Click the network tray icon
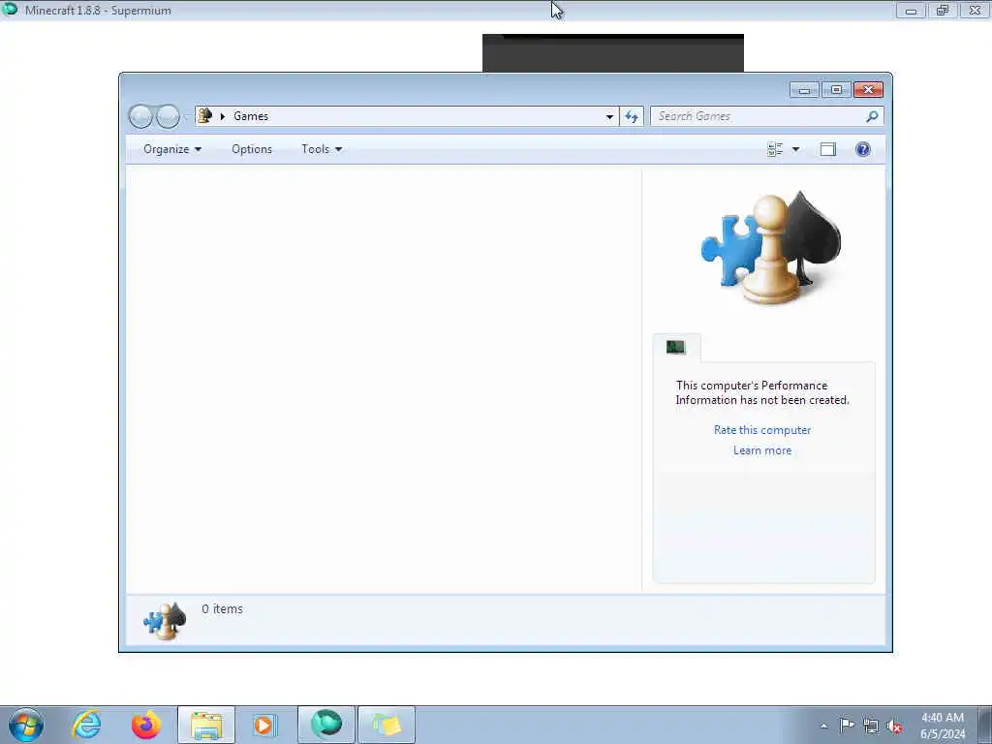The width and height of the screenshot is (992, 744). 871,726
